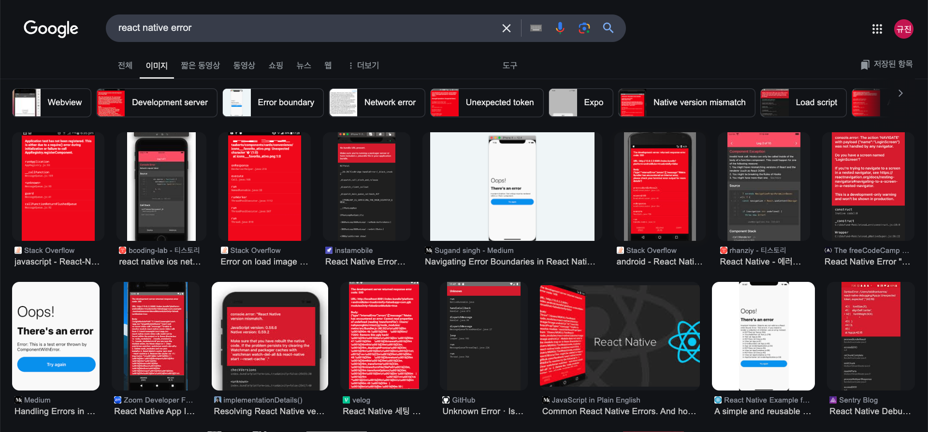The image size is (928, 432).
Task: Open the 도구 search tools
Action: point(510,65)
